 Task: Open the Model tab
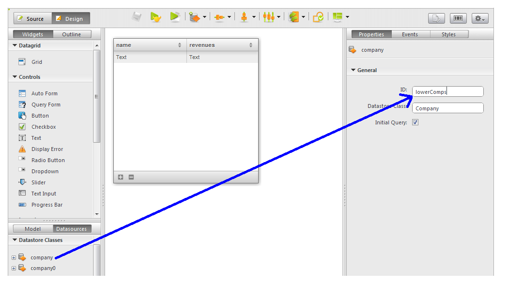[x=33, y=229]
